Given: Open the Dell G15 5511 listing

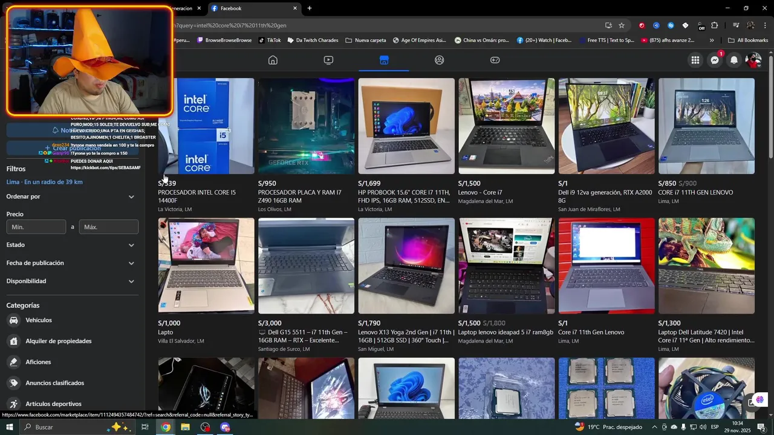Looking at the screenshot, I should (x=306, y=285).
